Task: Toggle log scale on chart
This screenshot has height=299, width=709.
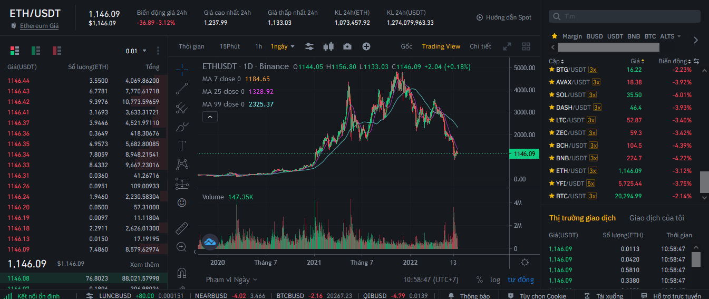Action: [496, 279]
